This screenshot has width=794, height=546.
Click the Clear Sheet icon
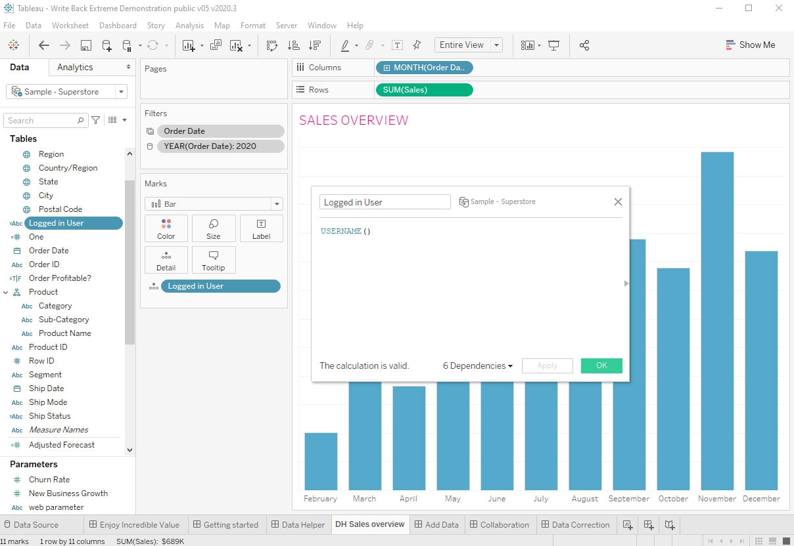[x=236, y=45]
